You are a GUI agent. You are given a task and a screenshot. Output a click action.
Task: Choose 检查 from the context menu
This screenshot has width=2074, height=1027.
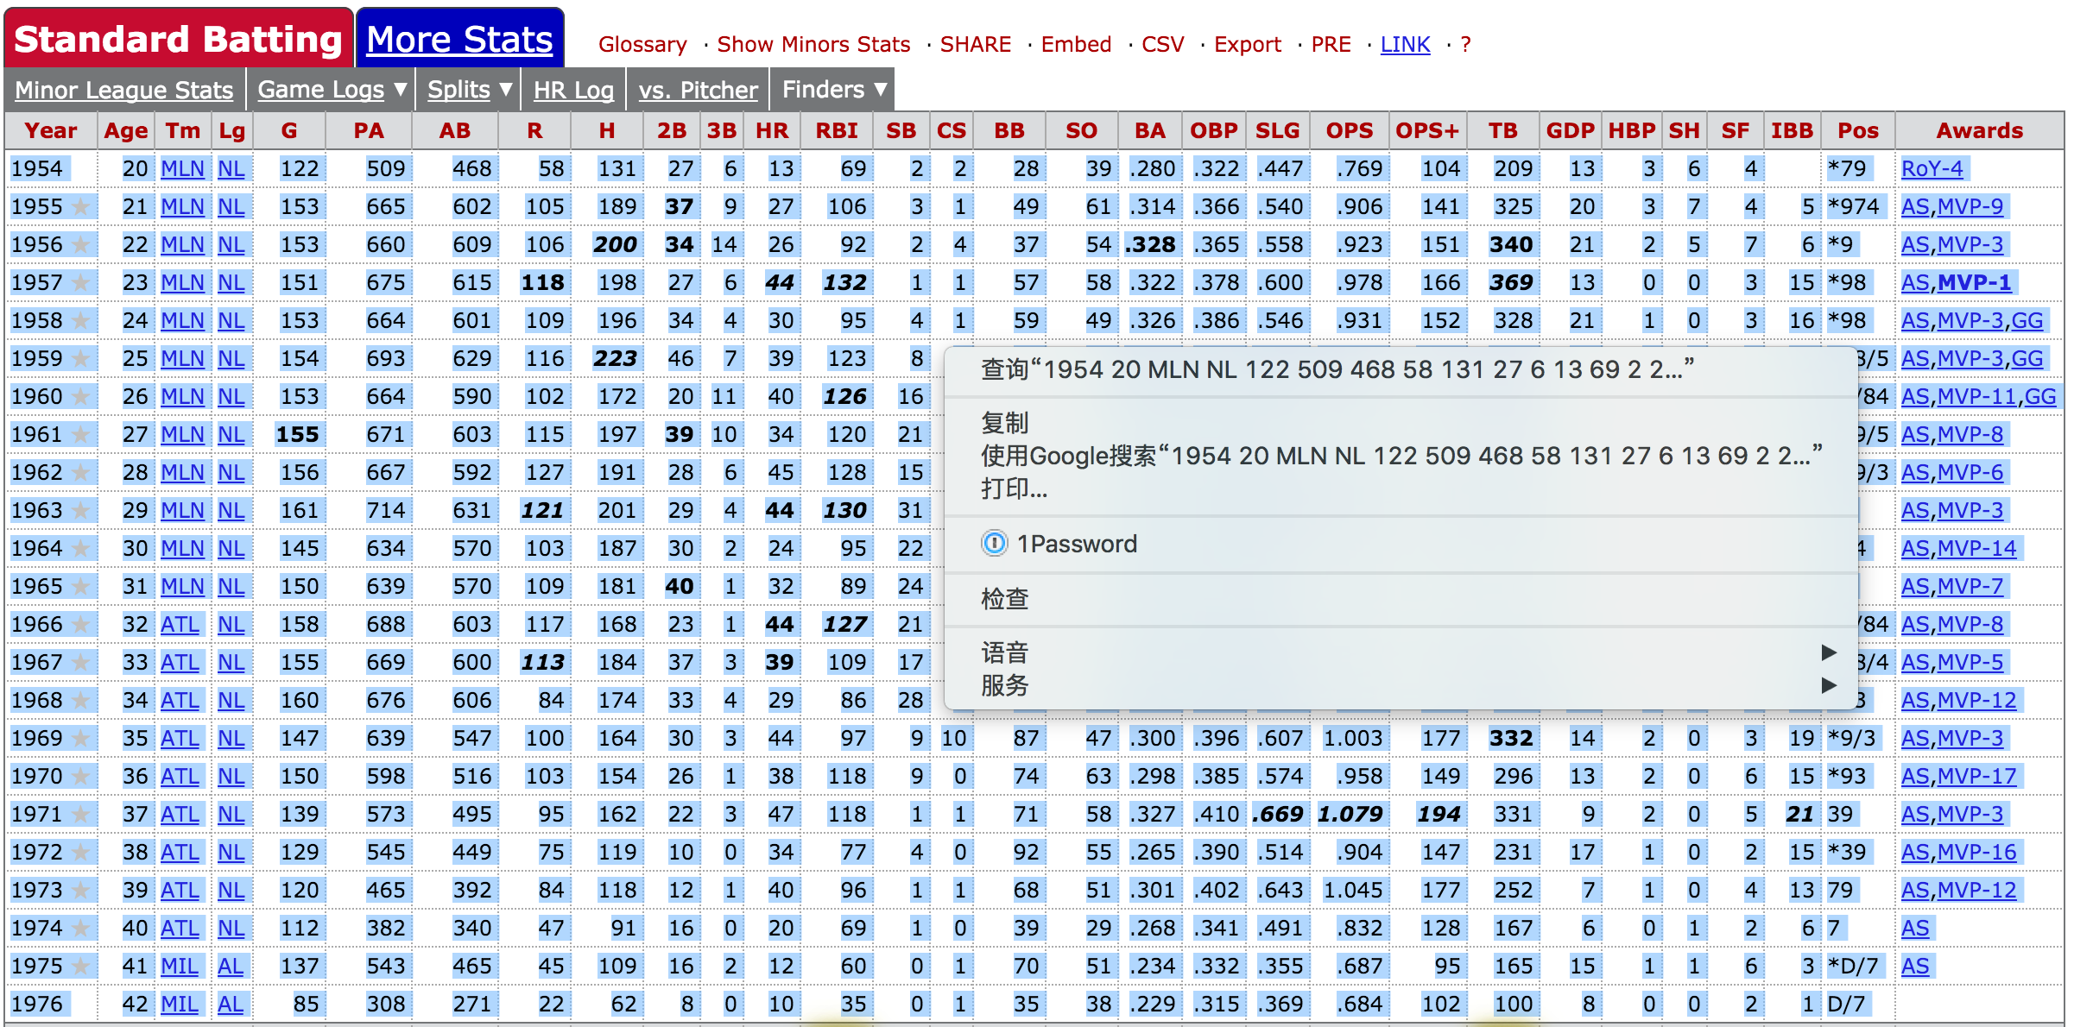[x=1004, y=599]
